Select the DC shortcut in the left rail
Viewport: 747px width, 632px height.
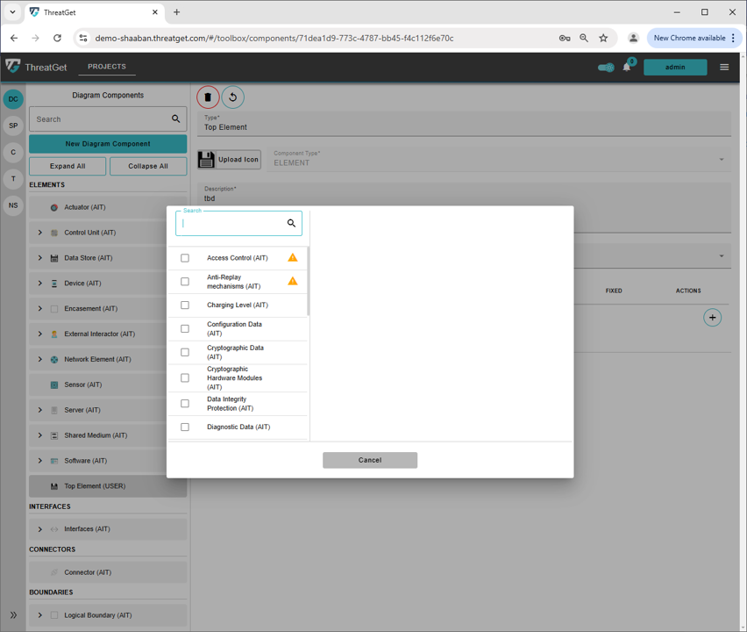[12, 99]
